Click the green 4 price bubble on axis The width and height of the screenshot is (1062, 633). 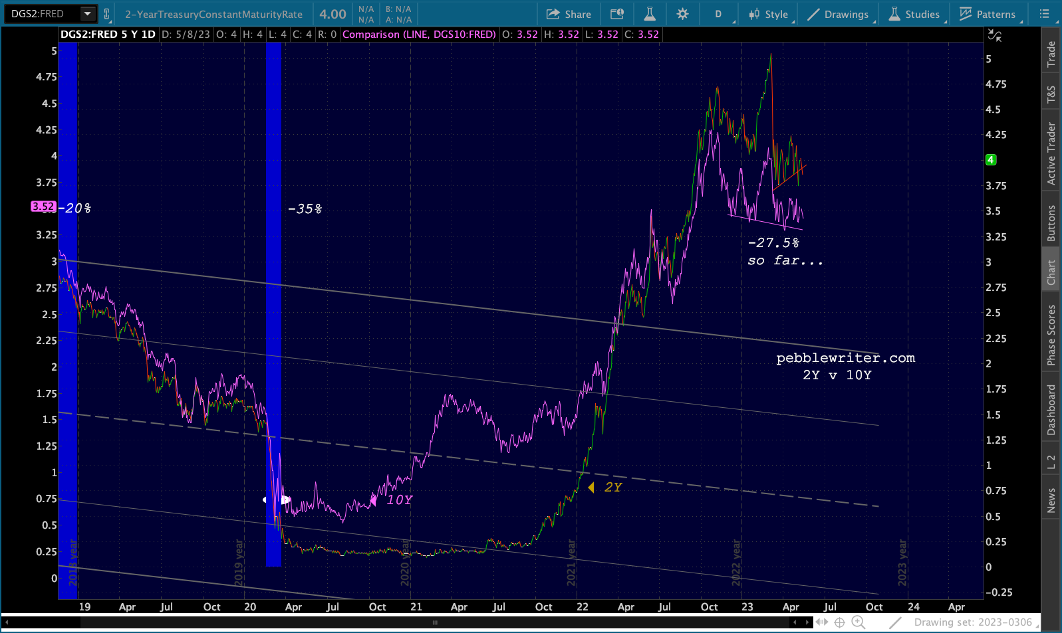(x=991, y=159)
